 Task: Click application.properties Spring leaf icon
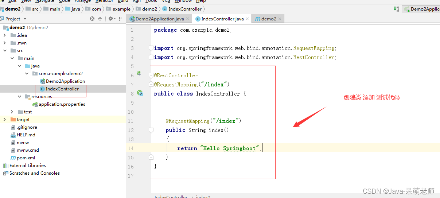pyautogui.click(x=35, y=104)
